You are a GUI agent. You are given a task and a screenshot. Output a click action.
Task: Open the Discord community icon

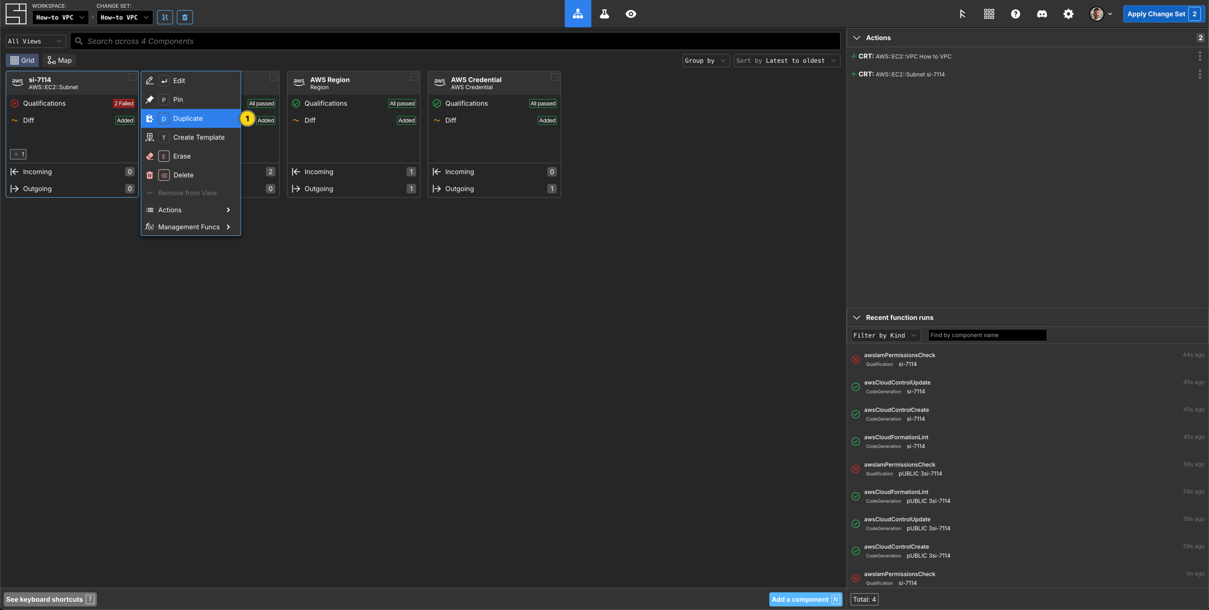(x=1042, y=14)
